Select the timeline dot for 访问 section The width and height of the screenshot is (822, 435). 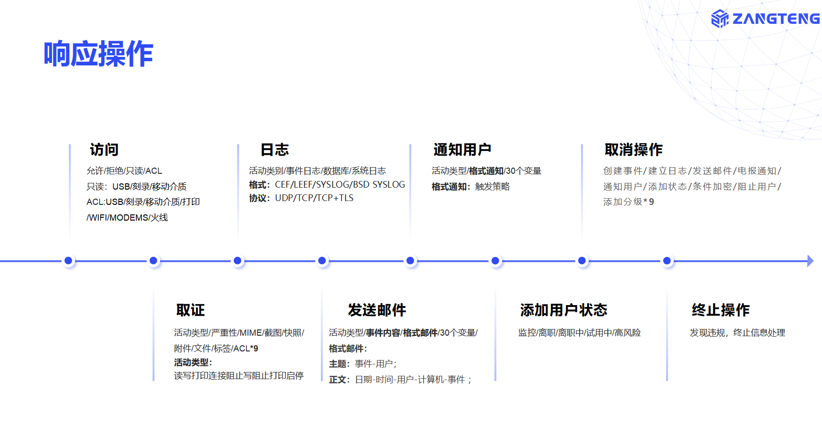tap(68, 261)
